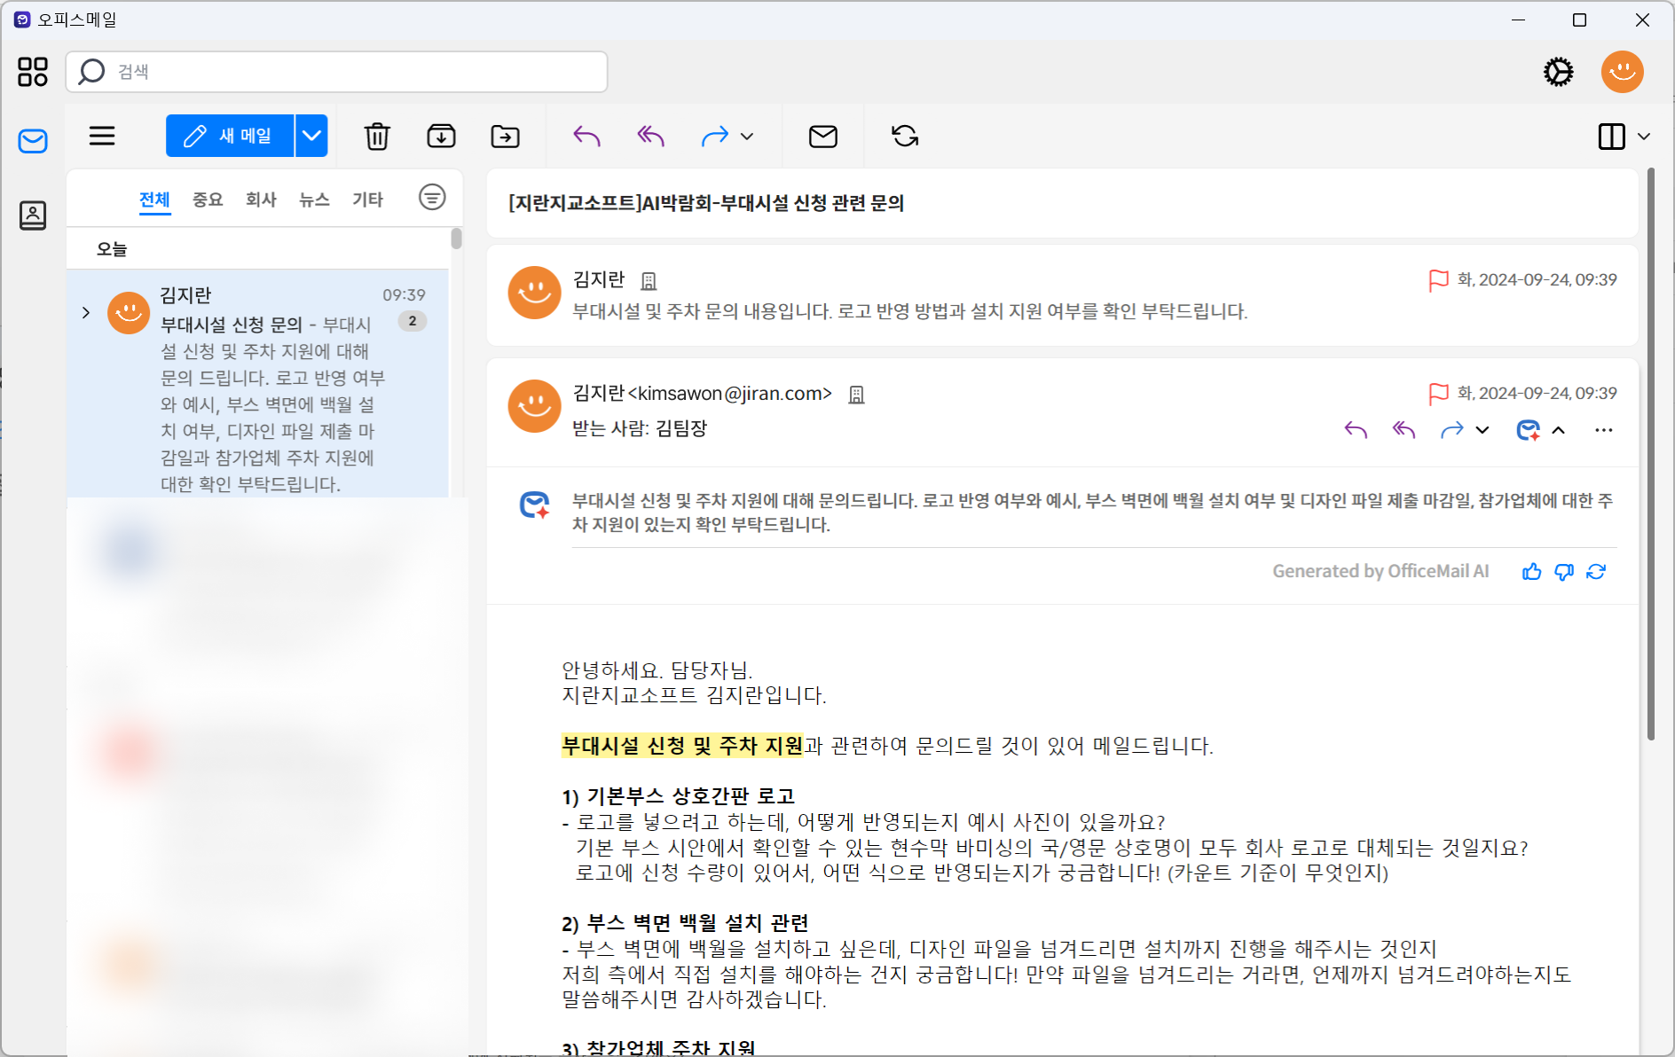Screen dimensions: 1675x1057
Task: Collapse the AI summary with chevron up
Action: tap(1558, 430)
